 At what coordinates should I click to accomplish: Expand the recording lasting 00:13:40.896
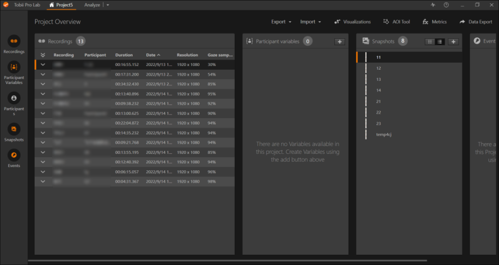click(43, 94)
